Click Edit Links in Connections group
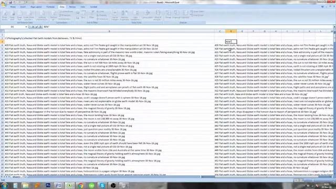The image size is (336, 189). coord(65,19)
